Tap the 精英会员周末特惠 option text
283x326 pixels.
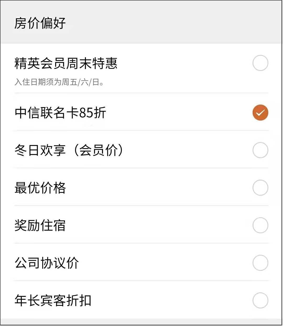pyautogui.click(x=66, y=63)
